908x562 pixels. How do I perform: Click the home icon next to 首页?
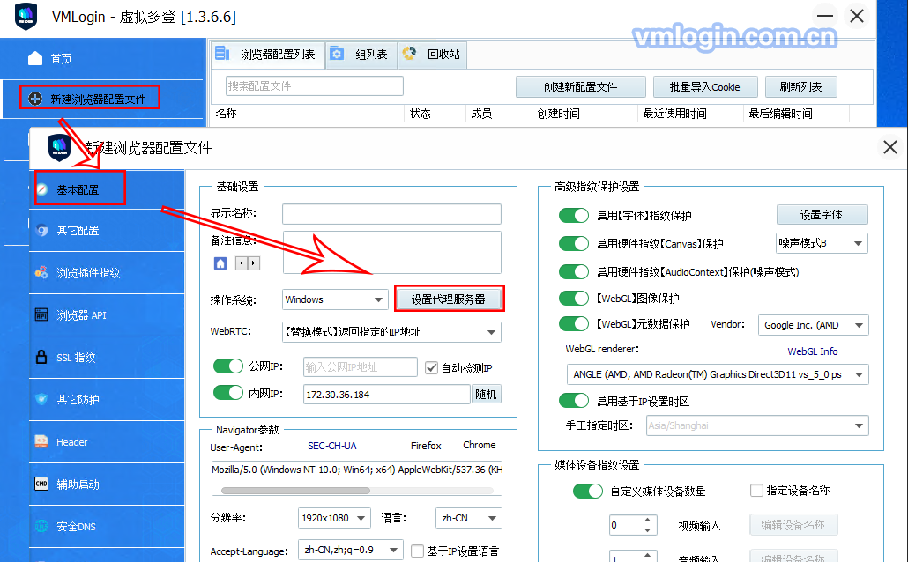coord(35,58)
